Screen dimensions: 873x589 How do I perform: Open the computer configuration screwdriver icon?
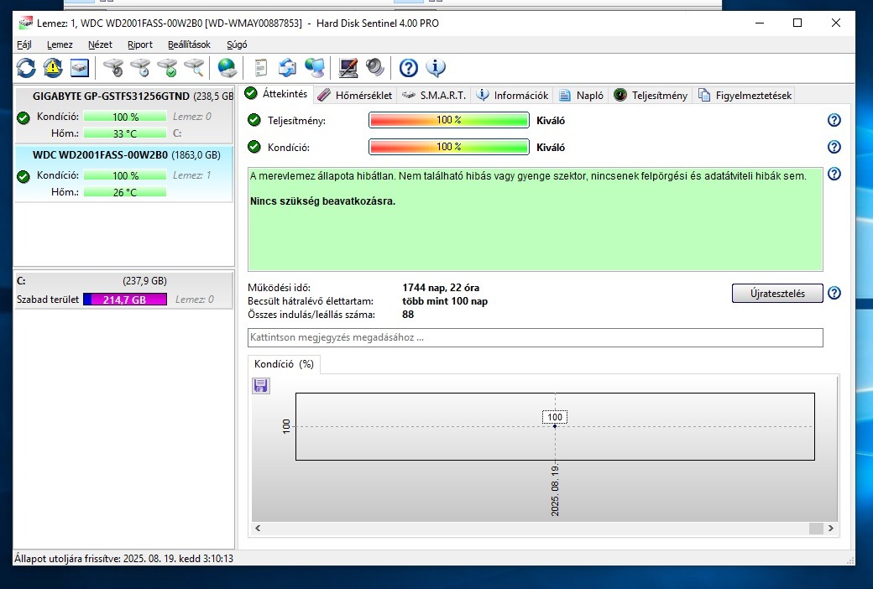348,68
